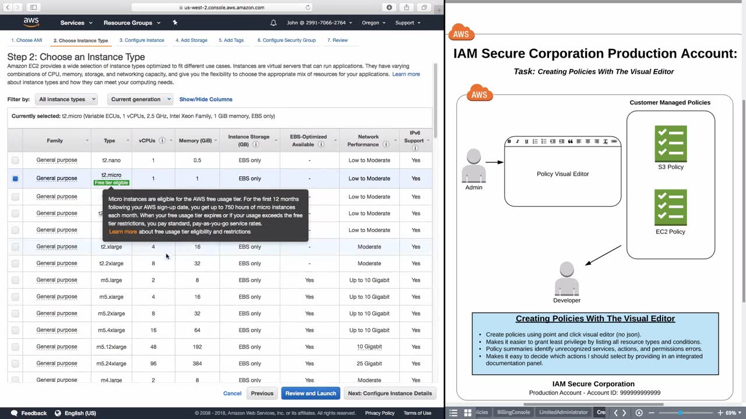Open the Oregon region dropdown
746x419 pixels.
coord(374,23)
